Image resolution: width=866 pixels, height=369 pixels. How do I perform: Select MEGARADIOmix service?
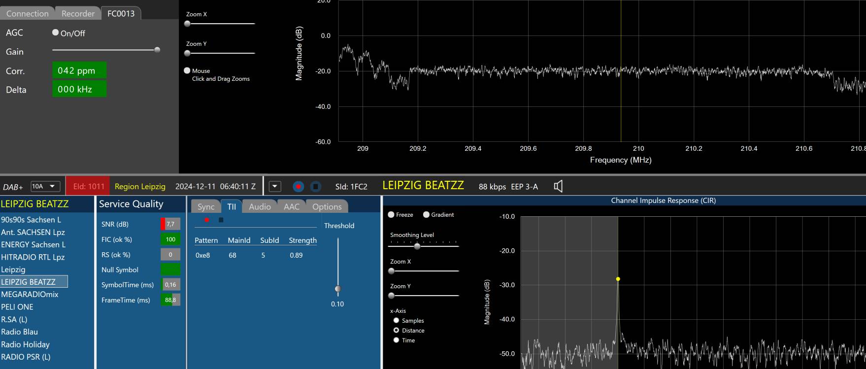click(x=30, y=294)
